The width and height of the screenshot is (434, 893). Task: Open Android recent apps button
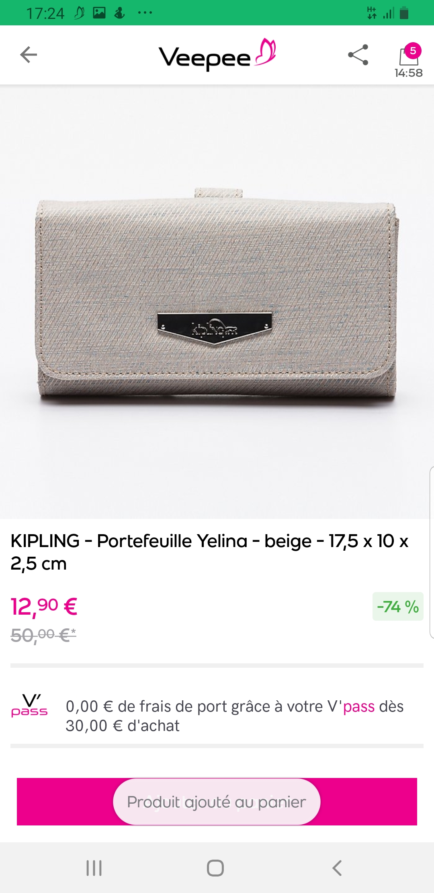click(x=94, y=868)
